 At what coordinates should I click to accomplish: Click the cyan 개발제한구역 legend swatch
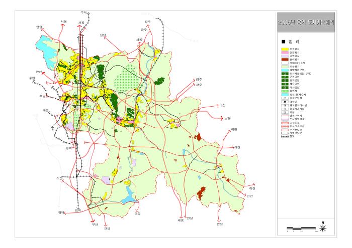pyautogui.click(x=285, y=70)
